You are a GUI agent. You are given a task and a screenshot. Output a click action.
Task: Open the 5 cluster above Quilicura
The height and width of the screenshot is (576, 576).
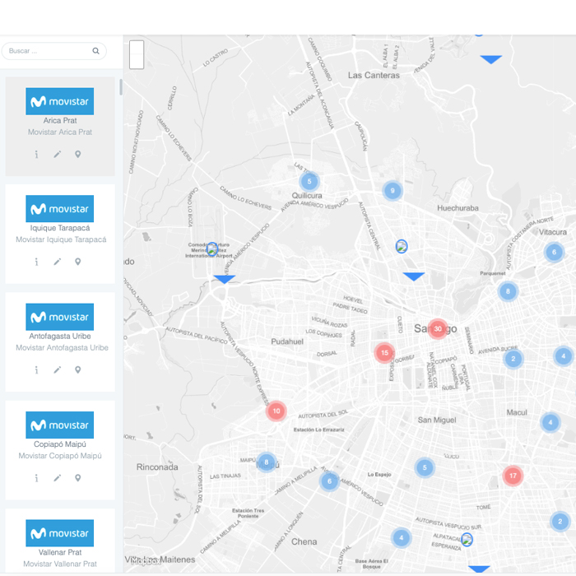tap(309, 181)
